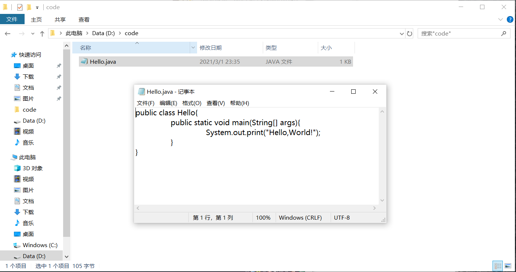The height and width of the screenshot is (272, 516).
Task: Open Notepad 文件(F) menu
Action: [x=146, y=103]
